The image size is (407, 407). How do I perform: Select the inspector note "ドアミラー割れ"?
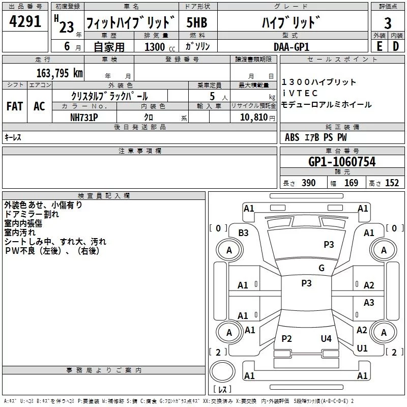click(32, 214)
